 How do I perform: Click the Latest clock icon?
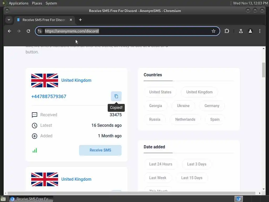click(34, 125)
